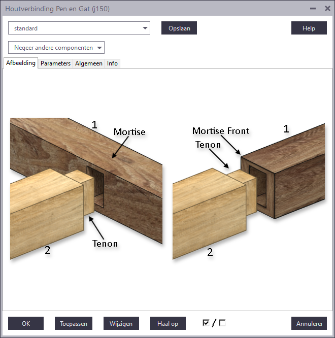Open Help for this joint dialog
The width and height of the screenshot is (335, 338).
[x=309, y=28]
